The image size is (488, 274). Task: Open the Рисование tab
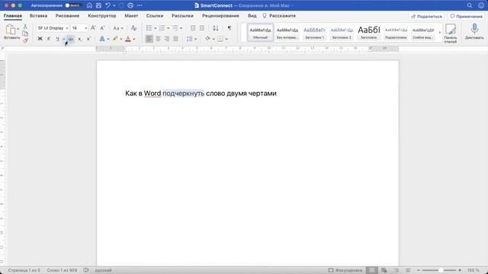tap(67, 15)
